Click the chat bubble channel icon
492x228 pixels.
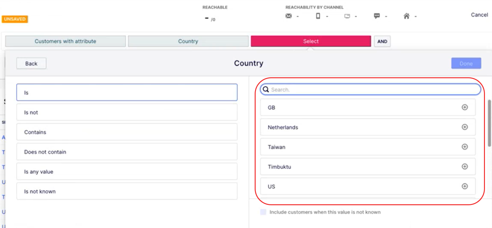(377, 16)
